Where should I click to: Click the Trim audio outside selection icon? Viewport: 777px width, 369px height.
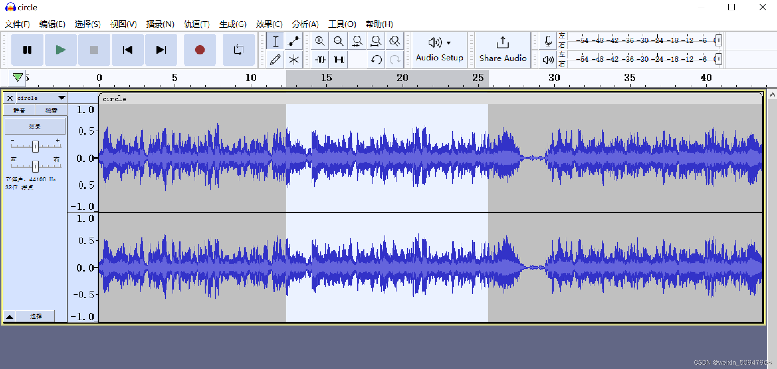[x=320, y=60]
